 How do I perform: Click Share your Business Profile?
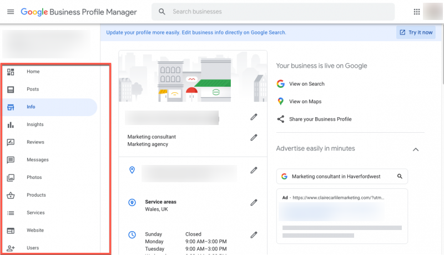[320, 119]
